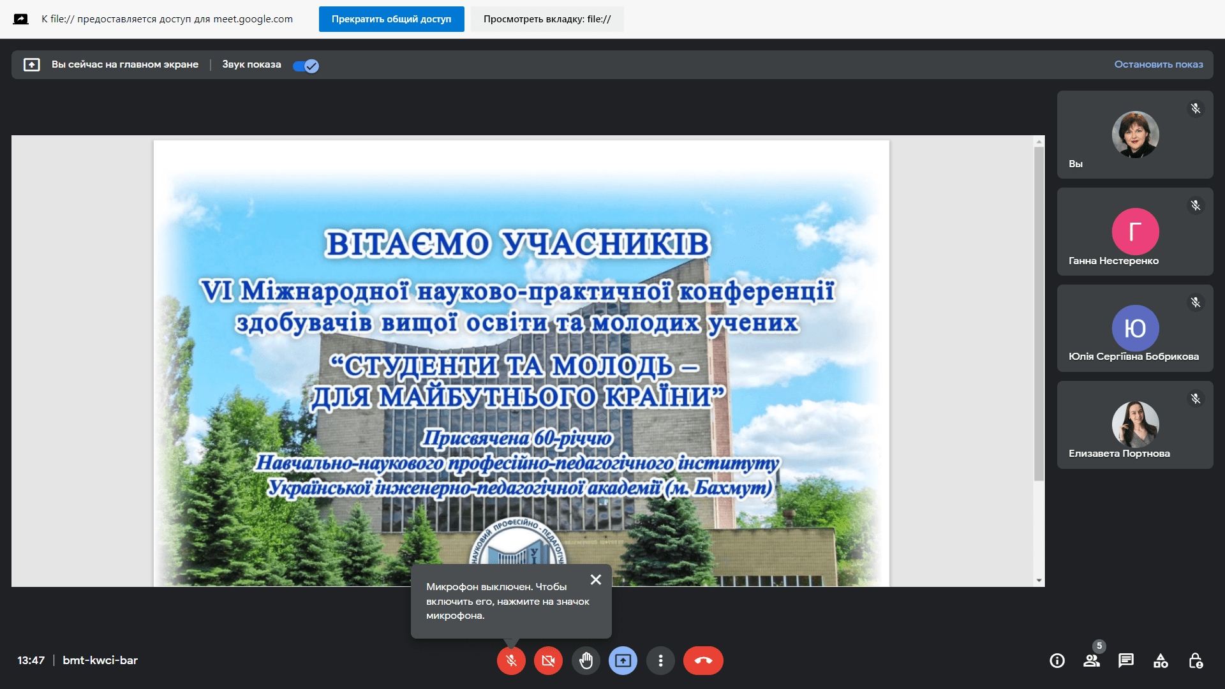Click muted mic icon on your own tile

(x=1196, y=108)
